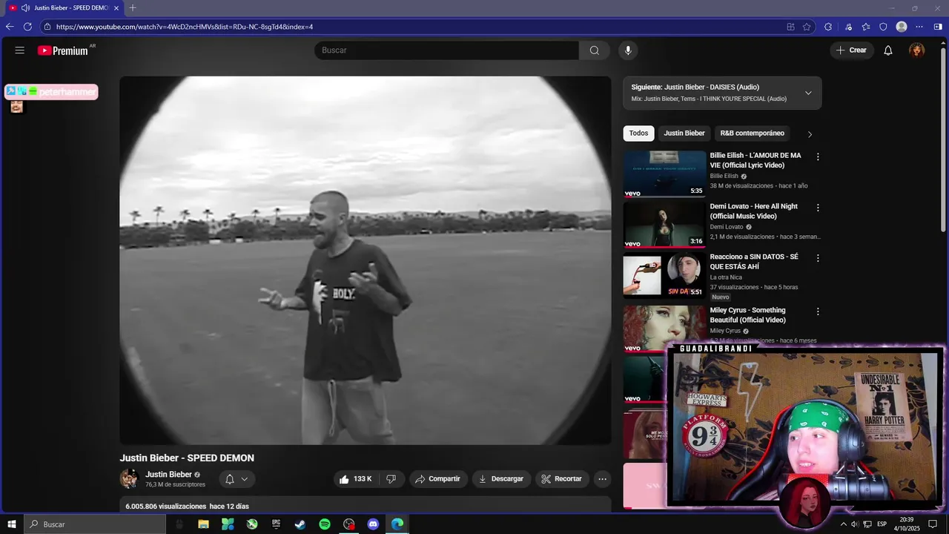Image resolution: width=949 pixels, height=534 pixels.
Task: Click the Recortar clip button
Action: (562, 479)
